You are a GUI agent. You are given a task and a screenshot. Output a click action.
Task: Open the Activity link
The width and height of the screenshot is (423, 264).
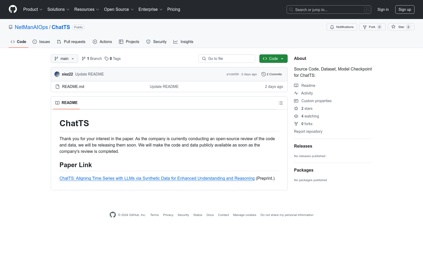pos(304,93)
